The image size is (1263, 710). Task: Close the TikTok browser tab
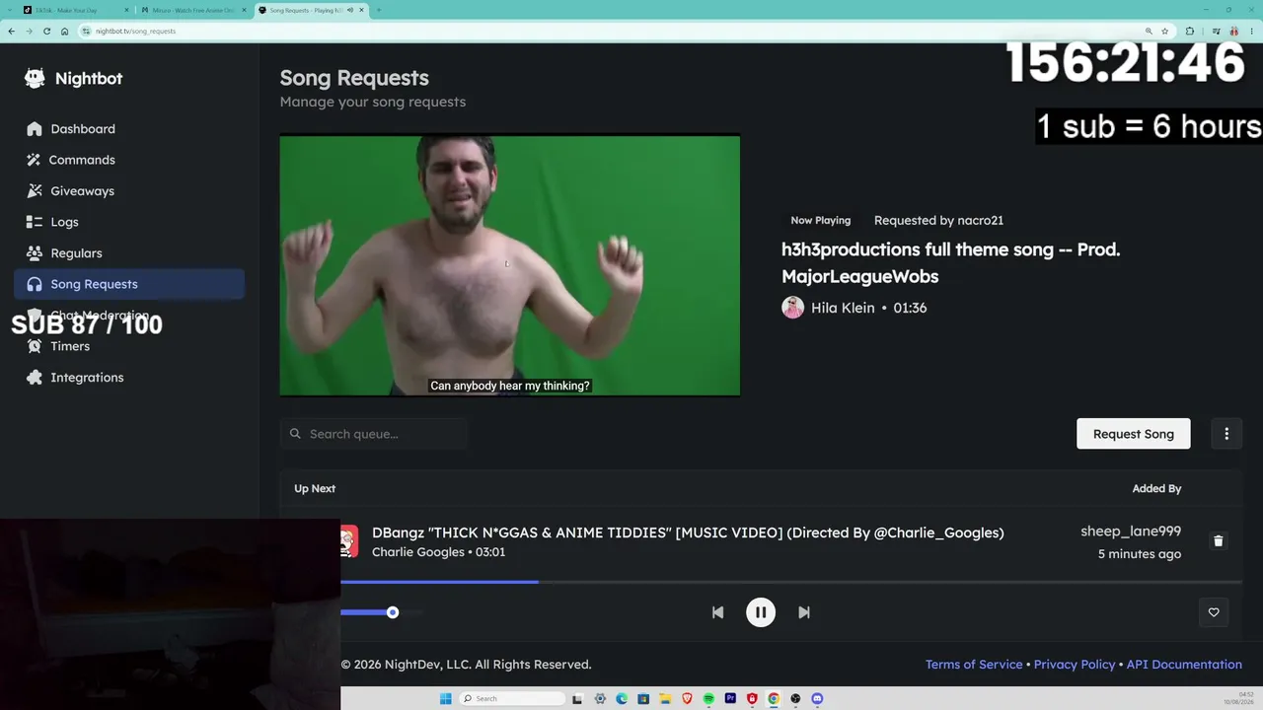click(x=126, y=10)
